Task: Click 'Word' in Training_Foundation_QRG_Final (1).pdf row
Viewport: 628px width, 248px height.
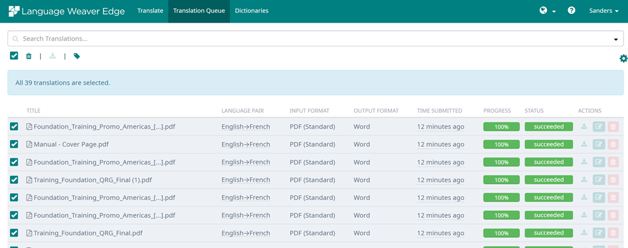Action: 362,180
